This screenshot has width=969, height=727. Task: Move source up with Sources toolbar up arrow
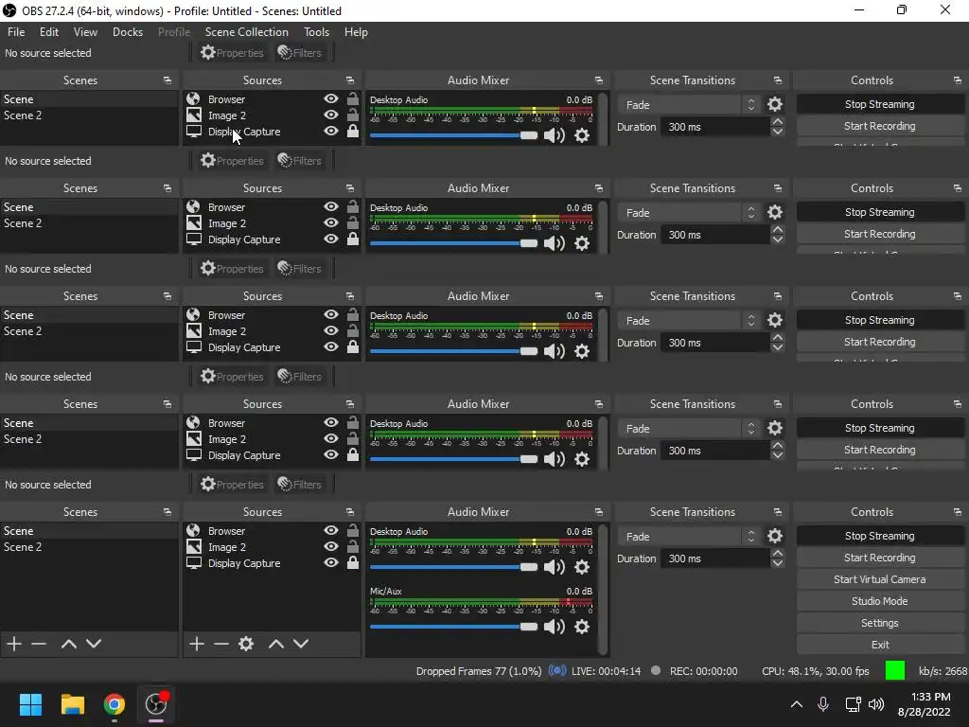pos(276,644)
